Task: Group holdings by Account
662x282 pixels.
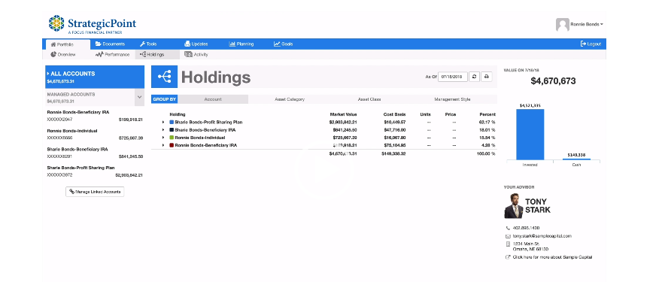Action: pos(213,99)
